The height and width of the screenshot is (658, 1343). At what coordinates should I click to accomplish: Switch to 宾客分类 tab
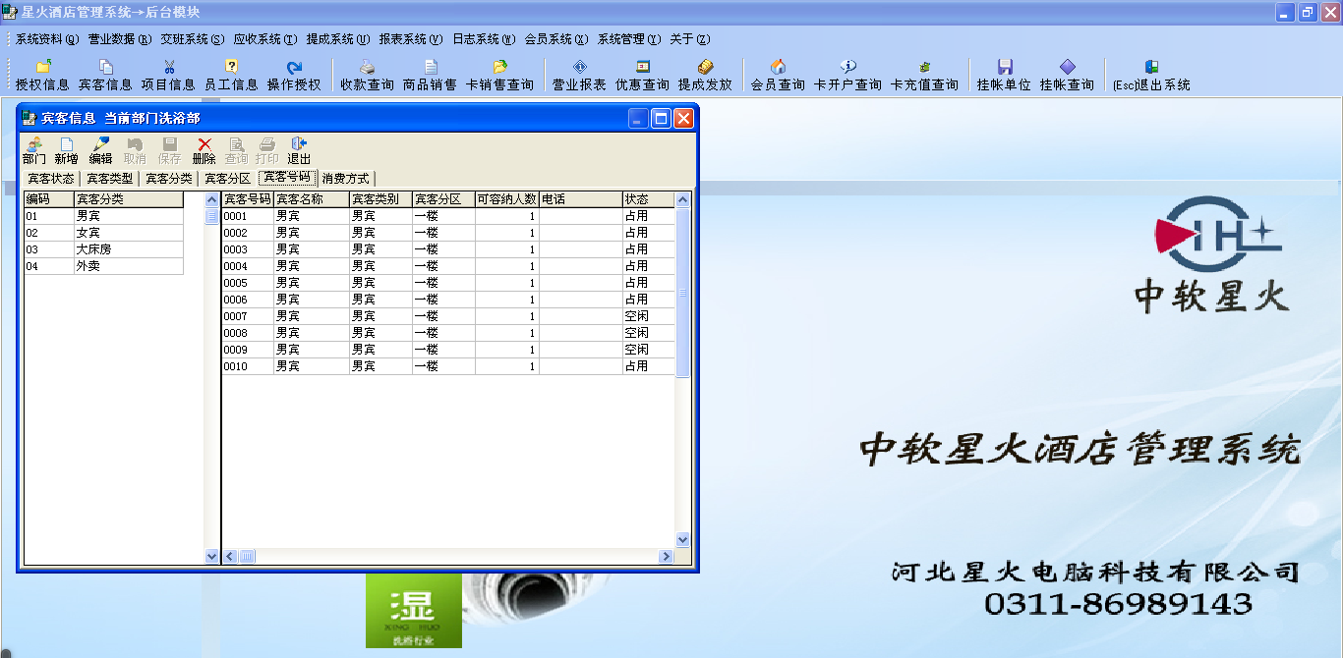pyautogui.click(x=168, y=179)
